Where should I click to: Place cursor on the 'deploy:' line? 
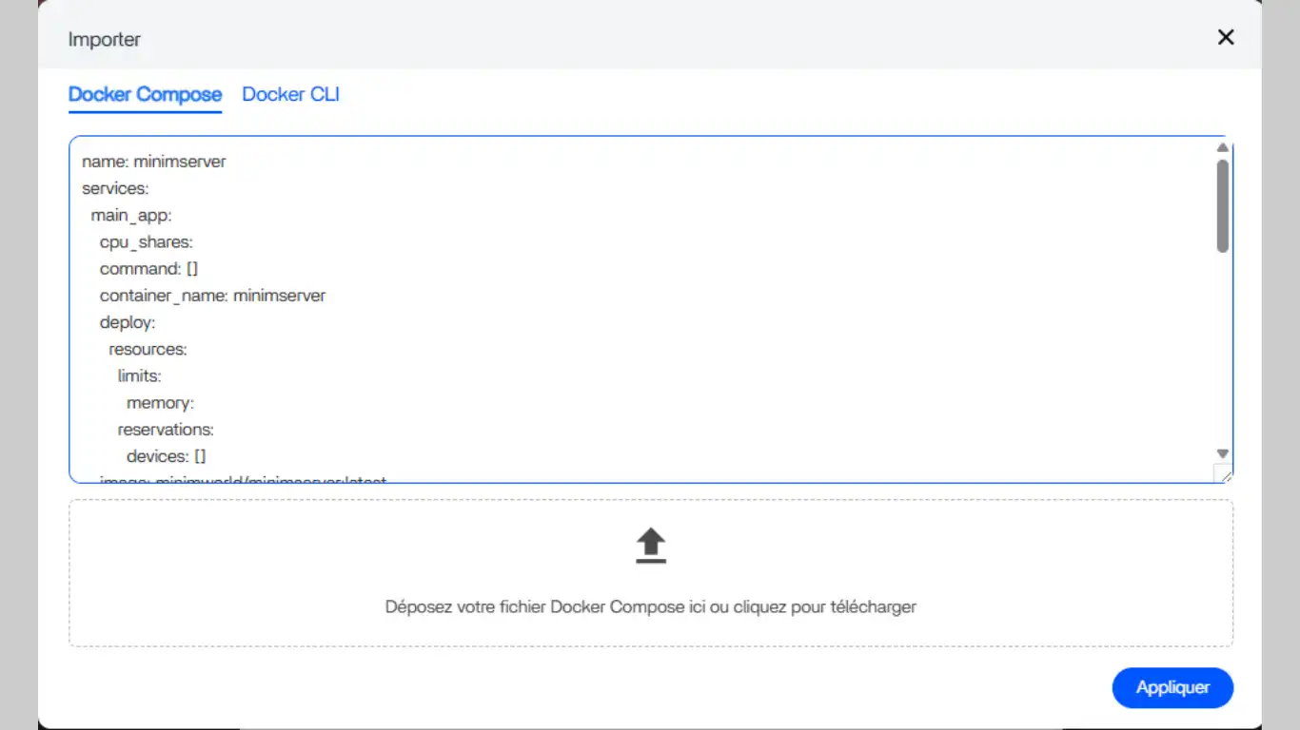point(128,323)
